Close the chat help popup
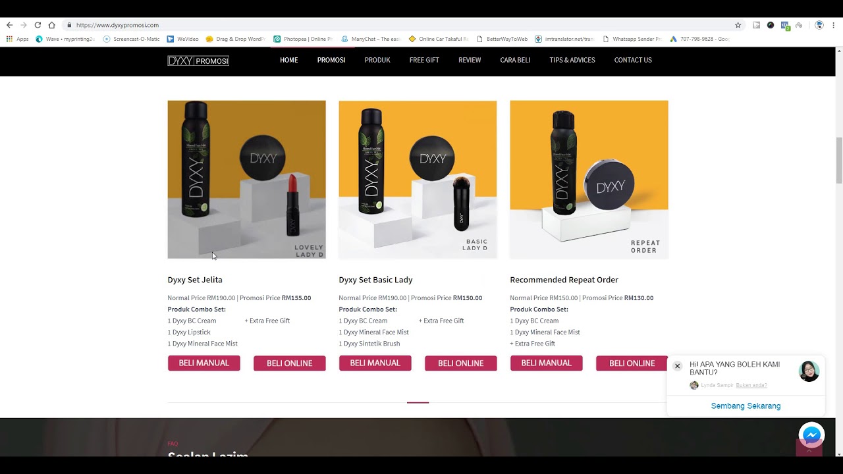Viewport: 843px width, 474px height. pyautogui.click(x=677, y=366)
